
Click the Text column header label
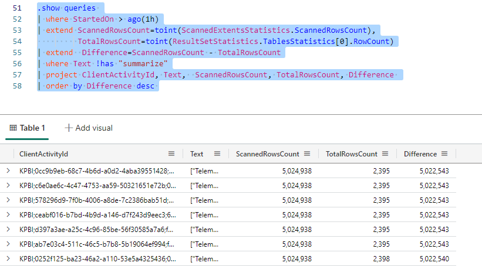click(x=197, y=154)
